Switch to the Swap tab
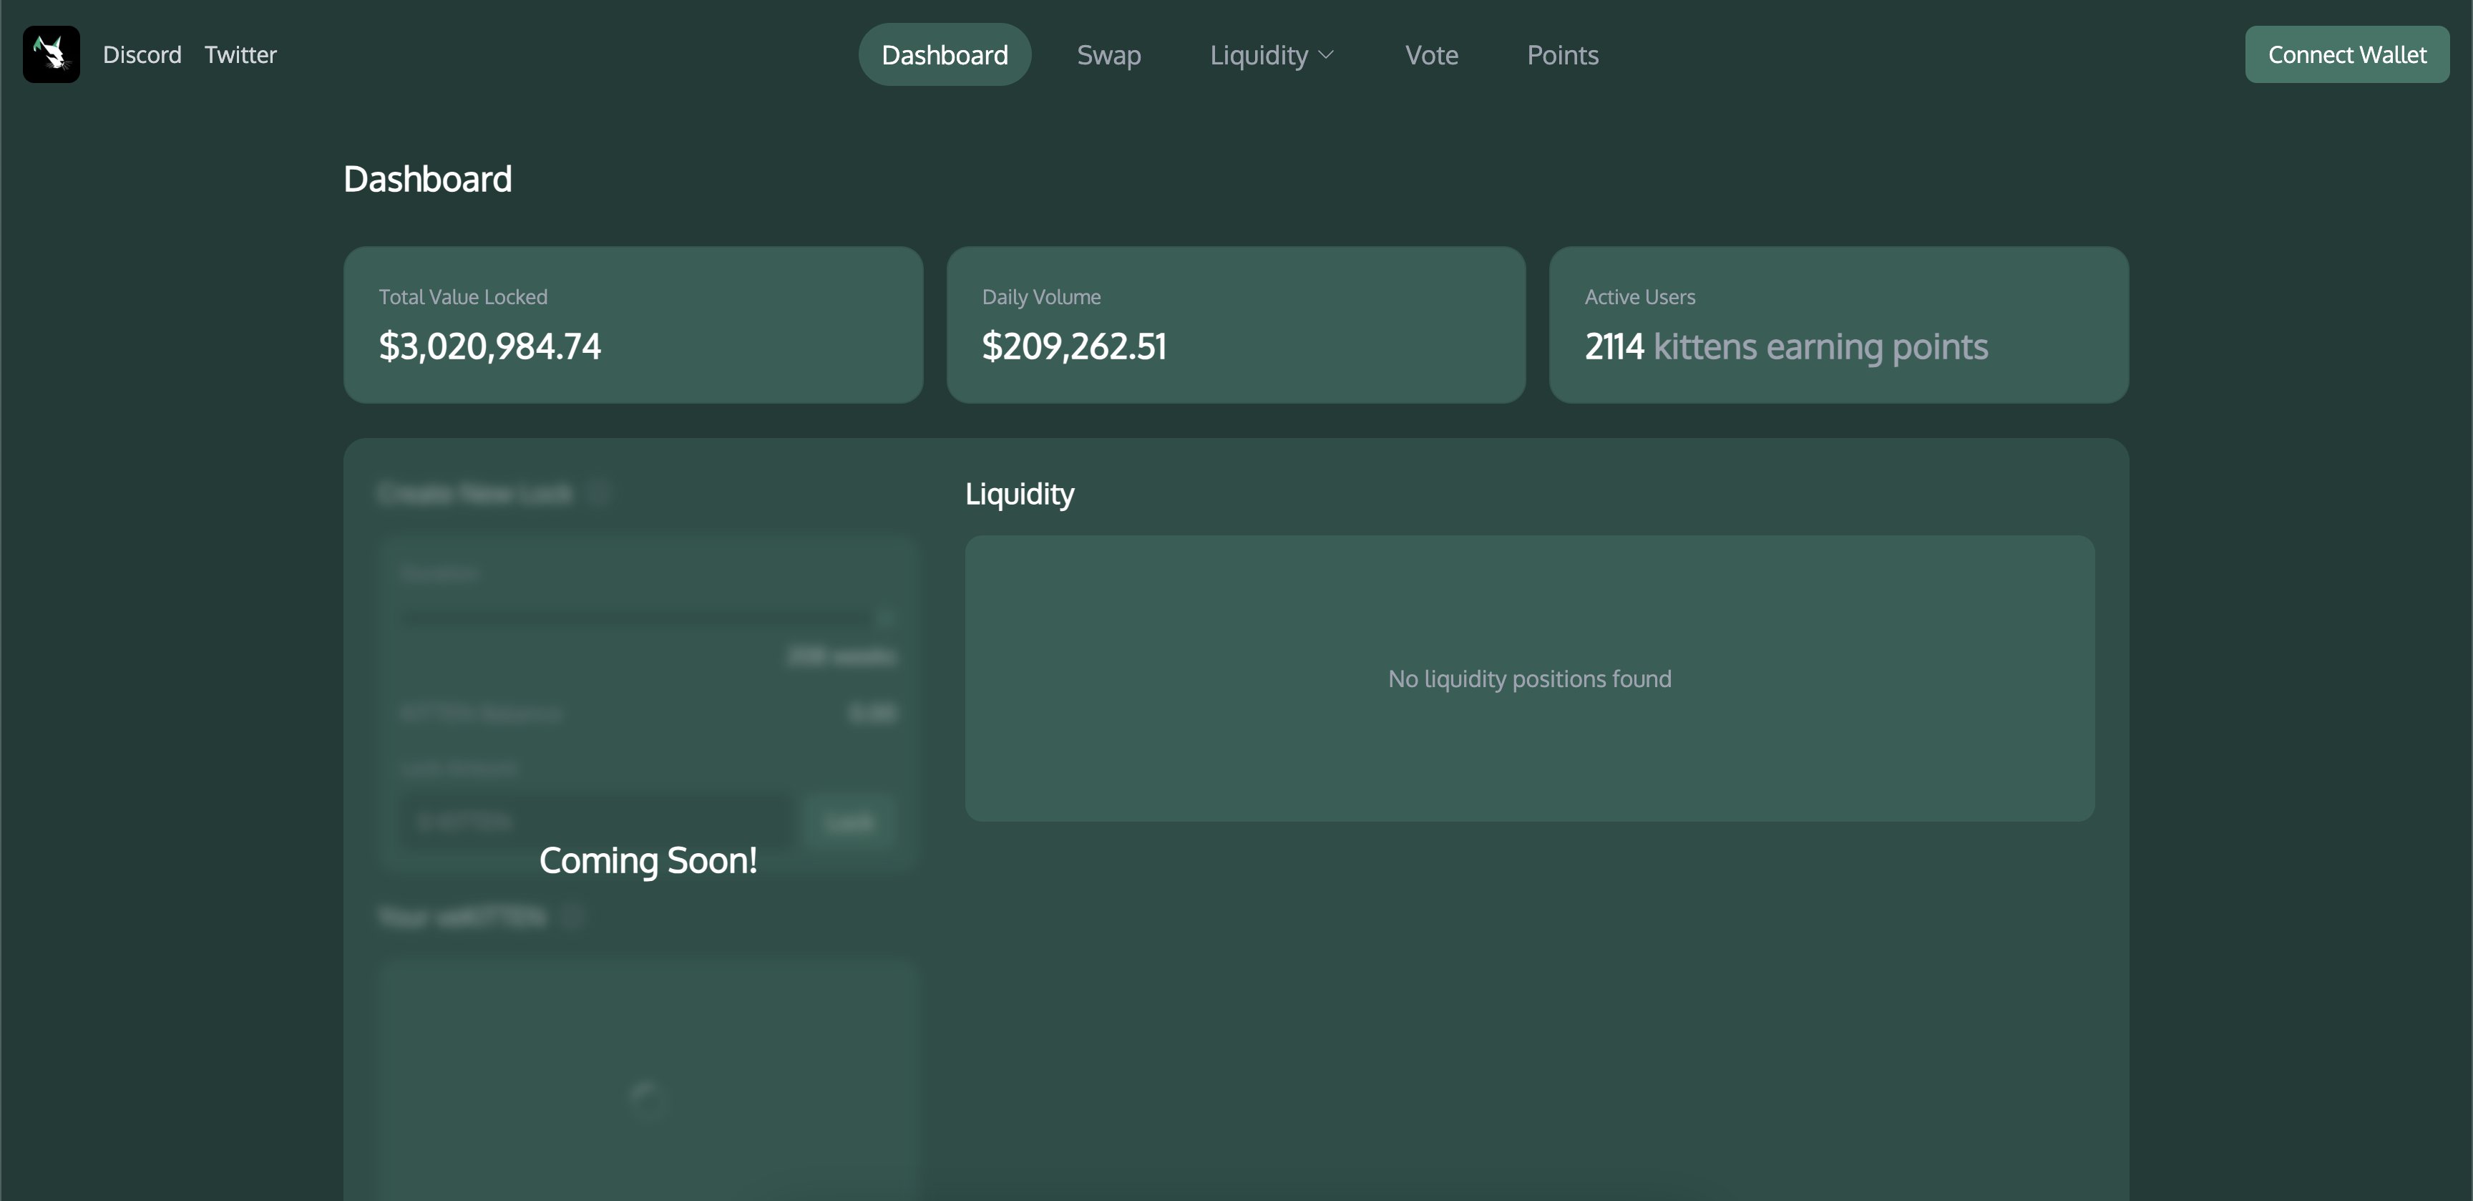 pyautogui.click(x=1108, y=54)
